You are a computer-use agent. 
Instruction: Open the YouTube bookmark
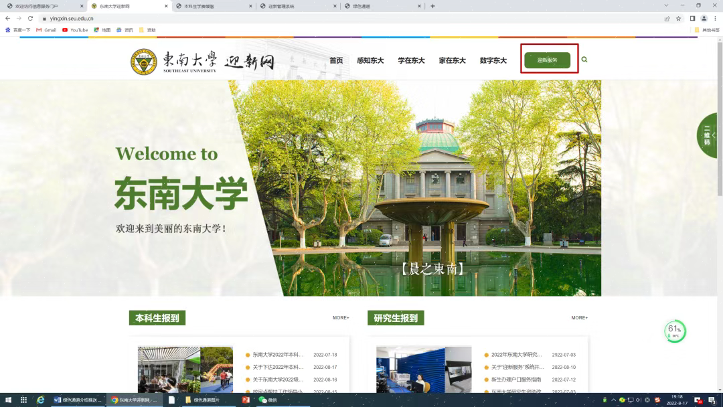pyautogui.click(x=75, y=30)
